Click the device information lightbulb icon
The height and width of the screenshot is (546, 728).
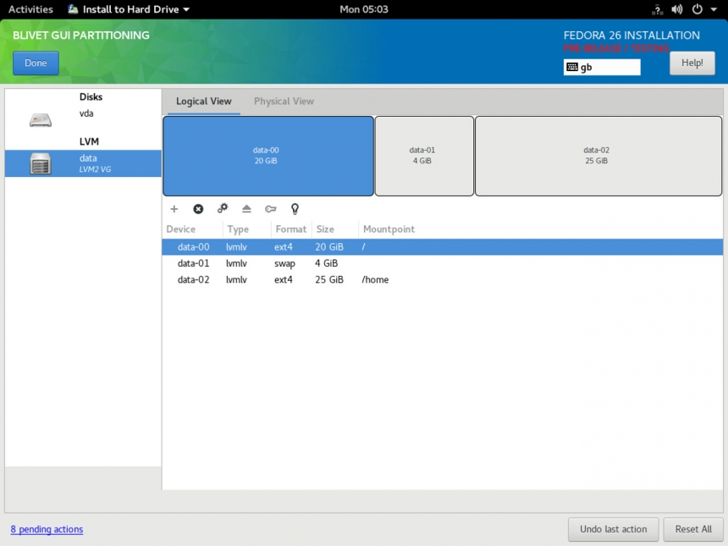tap(294, 208)
